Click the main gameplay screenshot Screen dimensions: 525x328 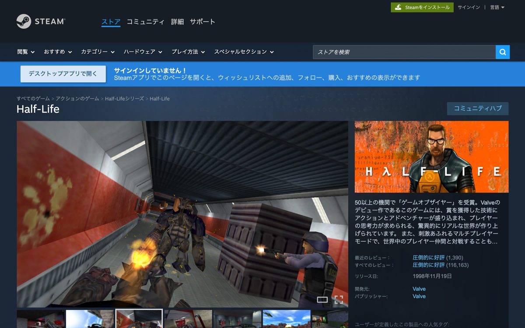182,214
